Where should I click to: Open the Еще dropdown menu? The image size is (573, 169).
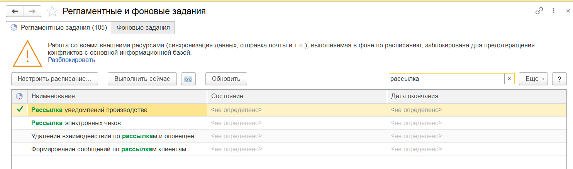(x=534, y=79)
